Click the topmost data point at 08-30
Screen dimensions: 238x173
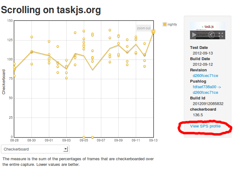[32, 37]
